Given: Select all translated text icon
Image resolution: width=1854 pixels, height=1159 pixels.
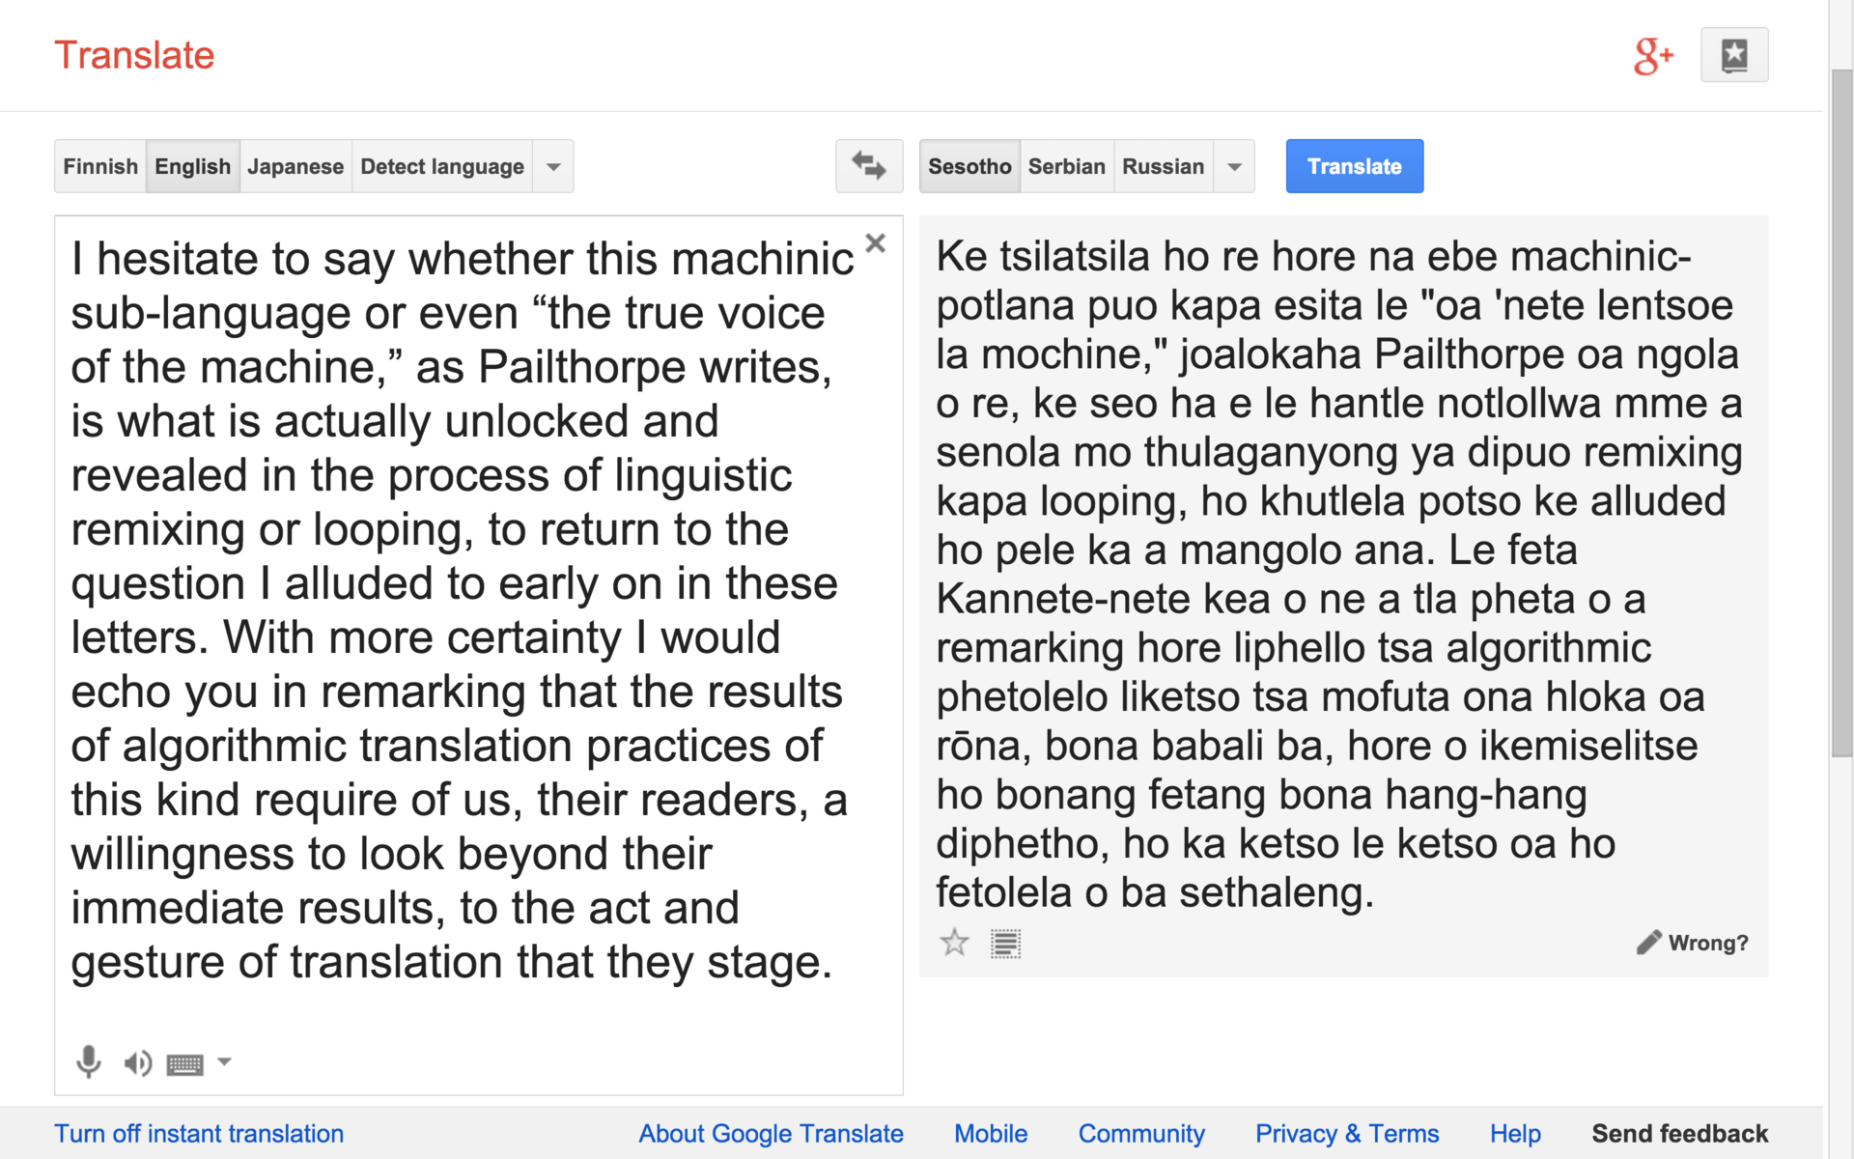Looking at the screenshot, I should 1005,943.
